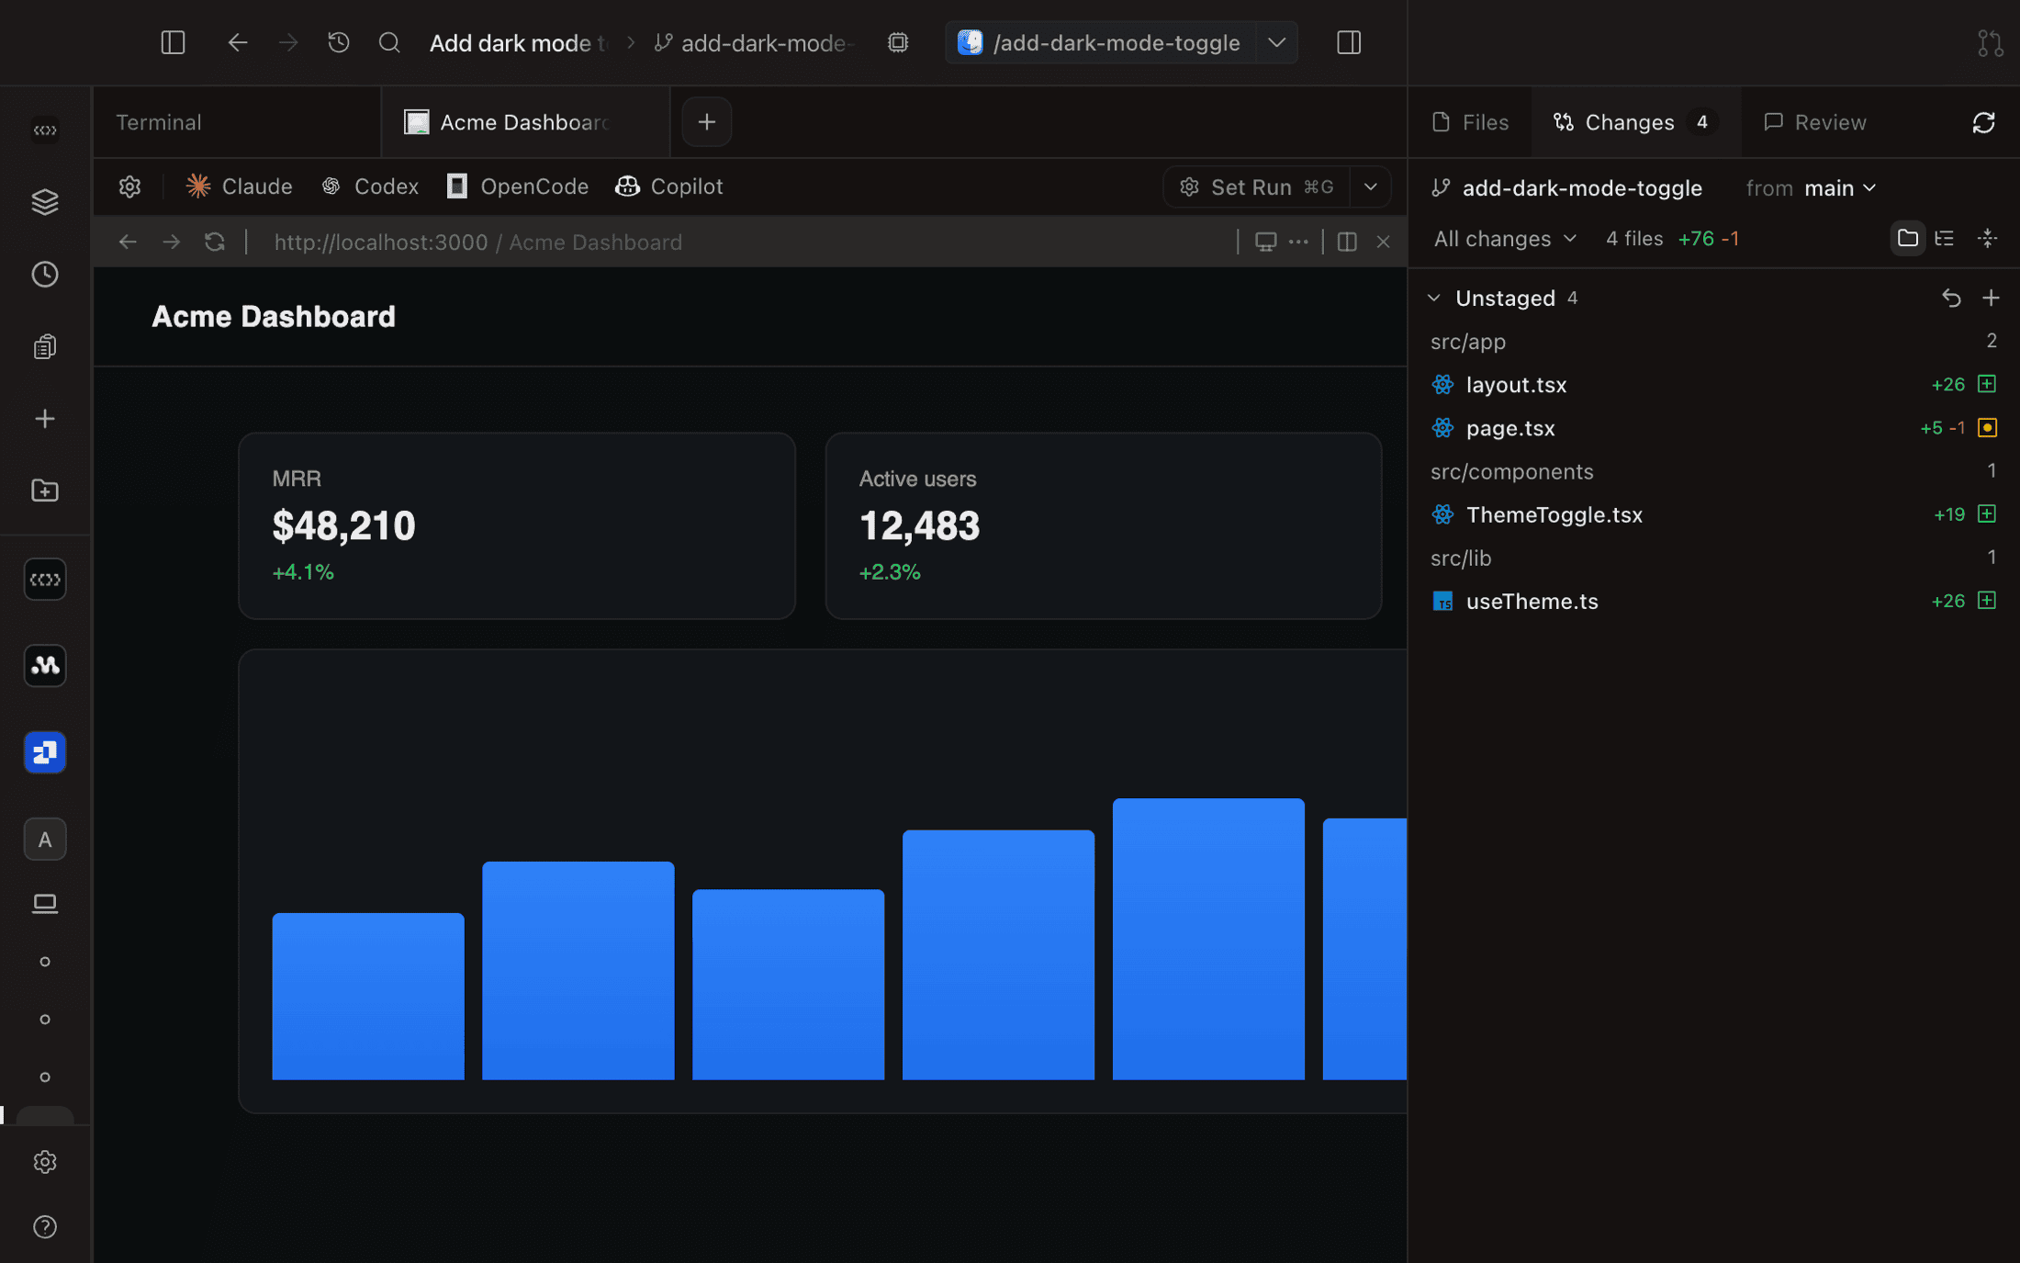Select the M logo workspace in sidebar
Image resolution: width=2020 pixels, height=1263 pixels.
pos(45,665)
